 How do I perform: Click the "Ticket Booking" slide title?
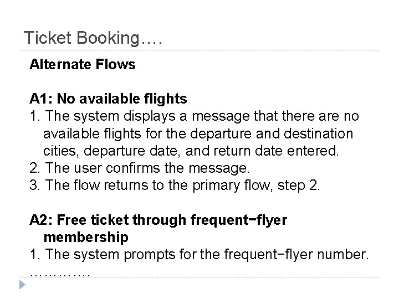[93, 38]
